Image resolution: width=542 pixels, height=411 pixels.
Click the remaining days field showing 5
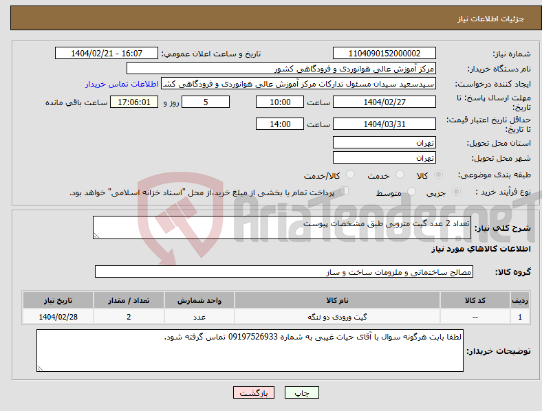coord(206,102)
